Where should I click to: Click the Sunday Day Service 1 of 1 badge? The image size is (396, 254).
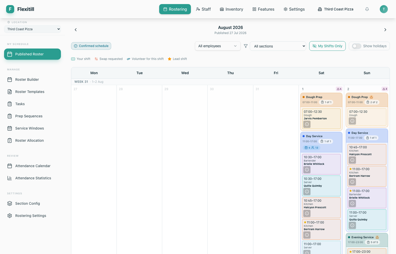pyautogui.click(x=371, y=138)
